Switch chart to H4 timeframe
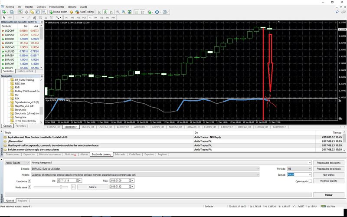The height and width of the screenshot is (217, 347). click(x=95, y=17)
